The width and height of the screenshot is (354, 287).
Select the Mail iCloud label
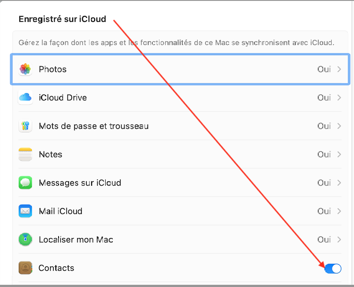(x=60, y=211)
